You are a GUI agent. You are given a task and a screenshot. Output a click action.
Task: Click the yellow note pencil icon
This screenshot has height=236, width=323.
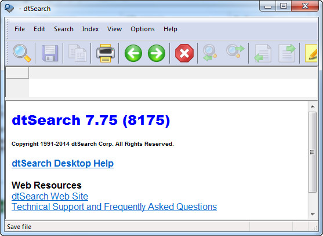[311, 53]
